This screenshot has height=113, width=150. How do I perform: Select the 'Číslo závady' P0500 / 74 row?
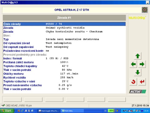click(64, 24)
